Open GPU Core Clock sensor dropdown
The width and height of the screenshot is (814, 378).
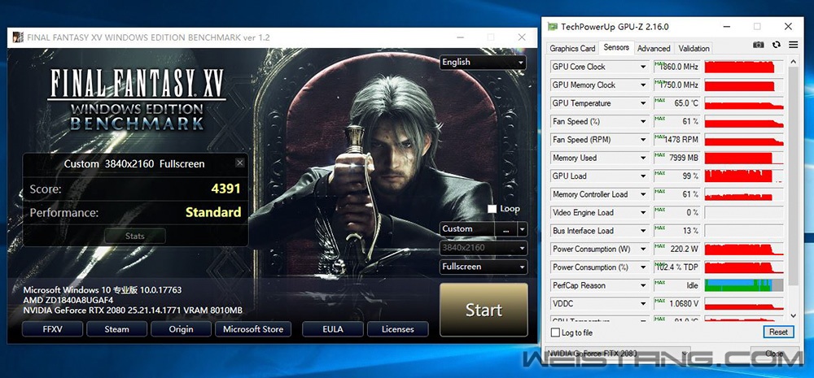click(x=643, y=67)
